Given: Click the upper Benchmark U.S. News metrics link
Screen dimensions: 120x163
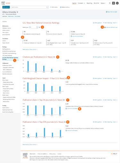Looking at the screenshot, I should [x=30, y=49].
